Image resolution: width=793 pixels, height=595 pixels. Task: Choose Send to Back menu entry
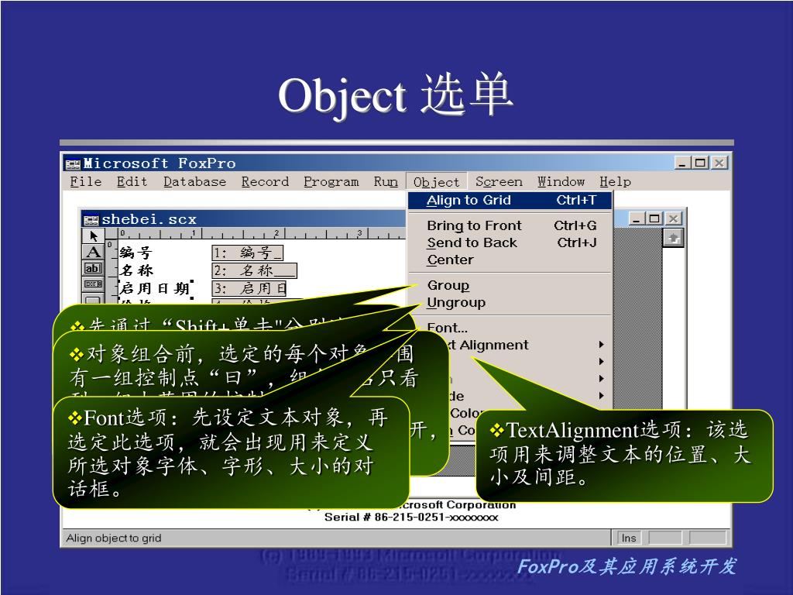click(x=510, y=242)
